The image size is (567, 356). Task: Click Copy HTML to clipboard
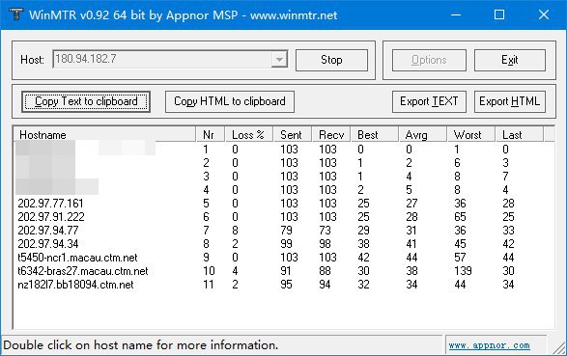pyautogui.click(x=230, y=101)
